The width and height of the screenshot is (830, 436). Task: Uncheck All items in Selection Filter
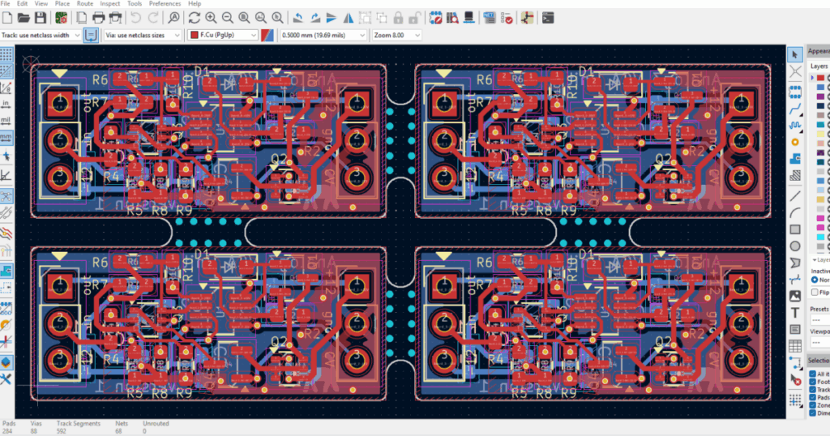coord(812,374)
